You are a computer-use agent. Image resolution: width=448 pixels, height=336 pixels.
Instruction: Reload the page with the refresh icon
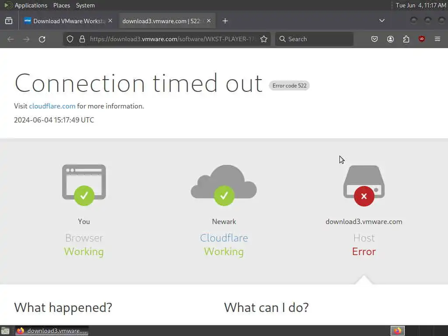tap(42, 39)
